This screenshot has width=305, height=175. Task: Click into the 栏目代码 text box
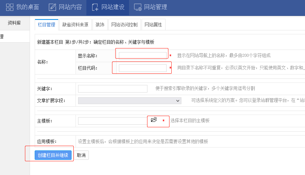tap(142, 68)
